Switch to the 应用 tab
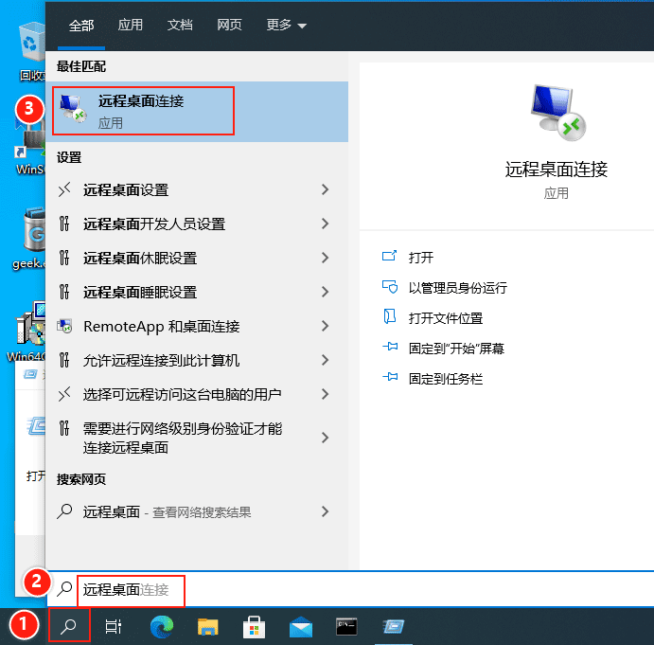 pos(130,25)
